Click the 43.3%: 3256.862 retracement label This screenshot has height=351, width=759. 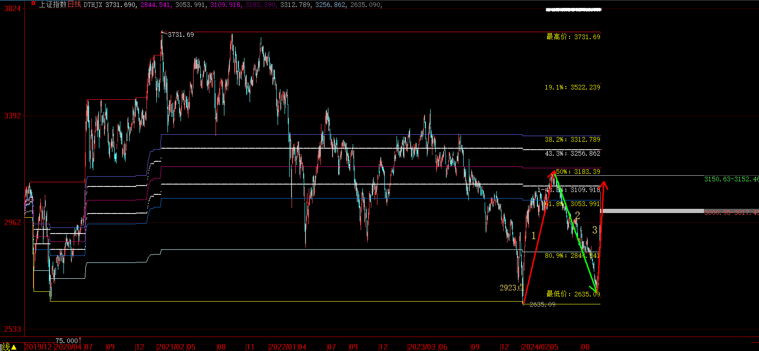click(x=572, y=153)
